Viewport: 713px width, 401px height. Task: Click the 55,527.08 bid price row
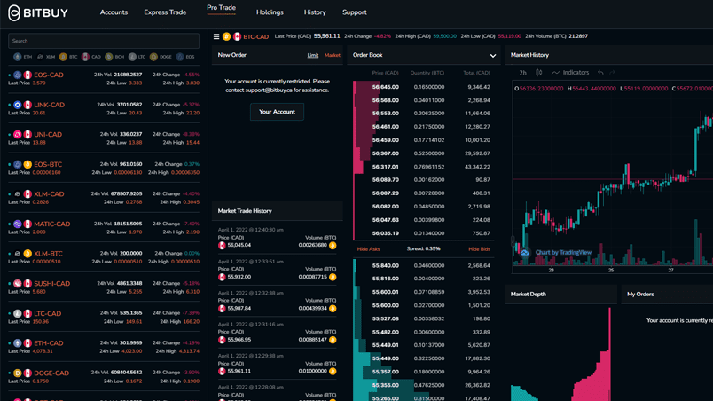pos(423,318)
